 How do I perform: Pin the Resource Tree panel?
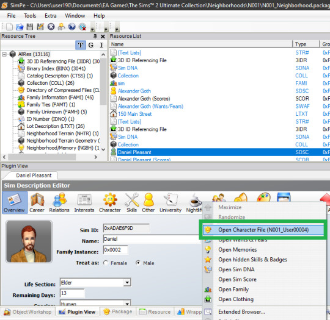pyautogui.click(x=95, y=37)
